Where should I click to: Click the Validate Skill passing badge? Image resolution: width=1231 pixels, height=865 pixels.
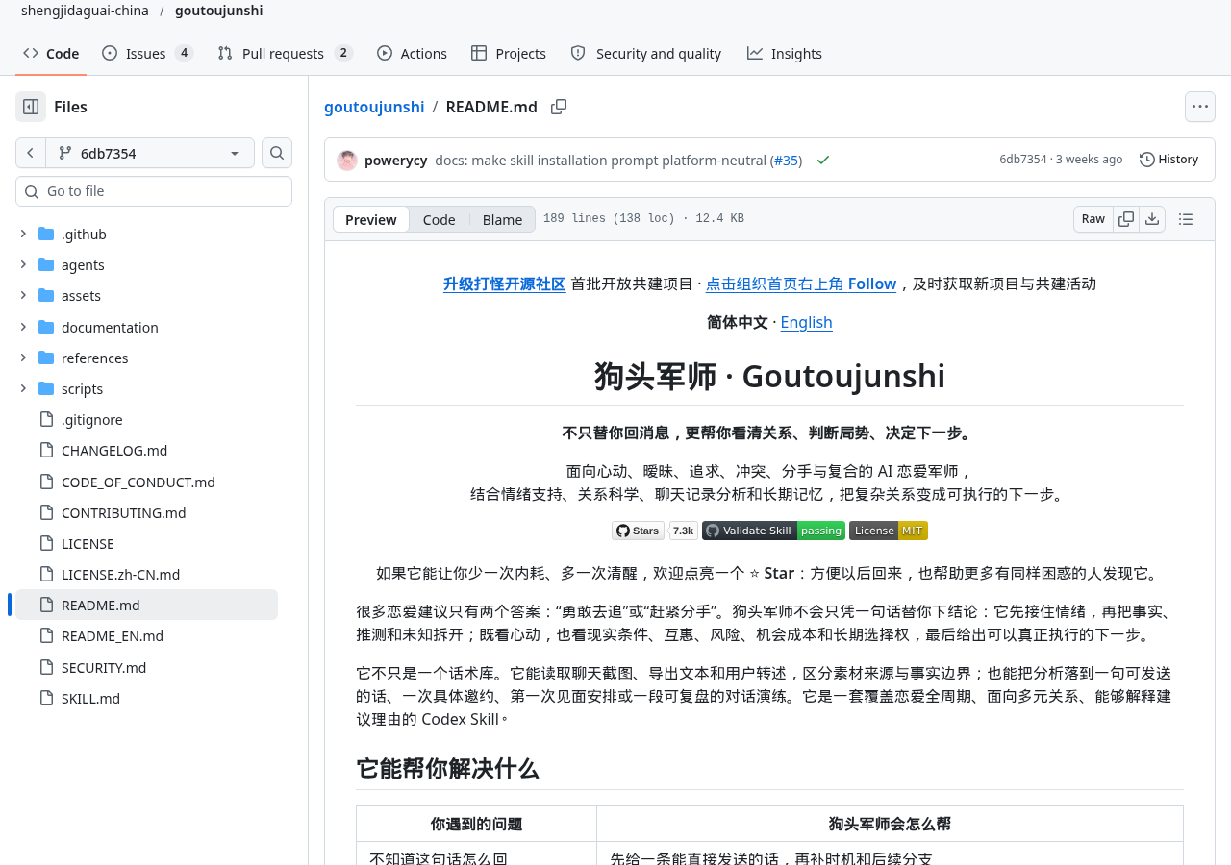[773, 531]
